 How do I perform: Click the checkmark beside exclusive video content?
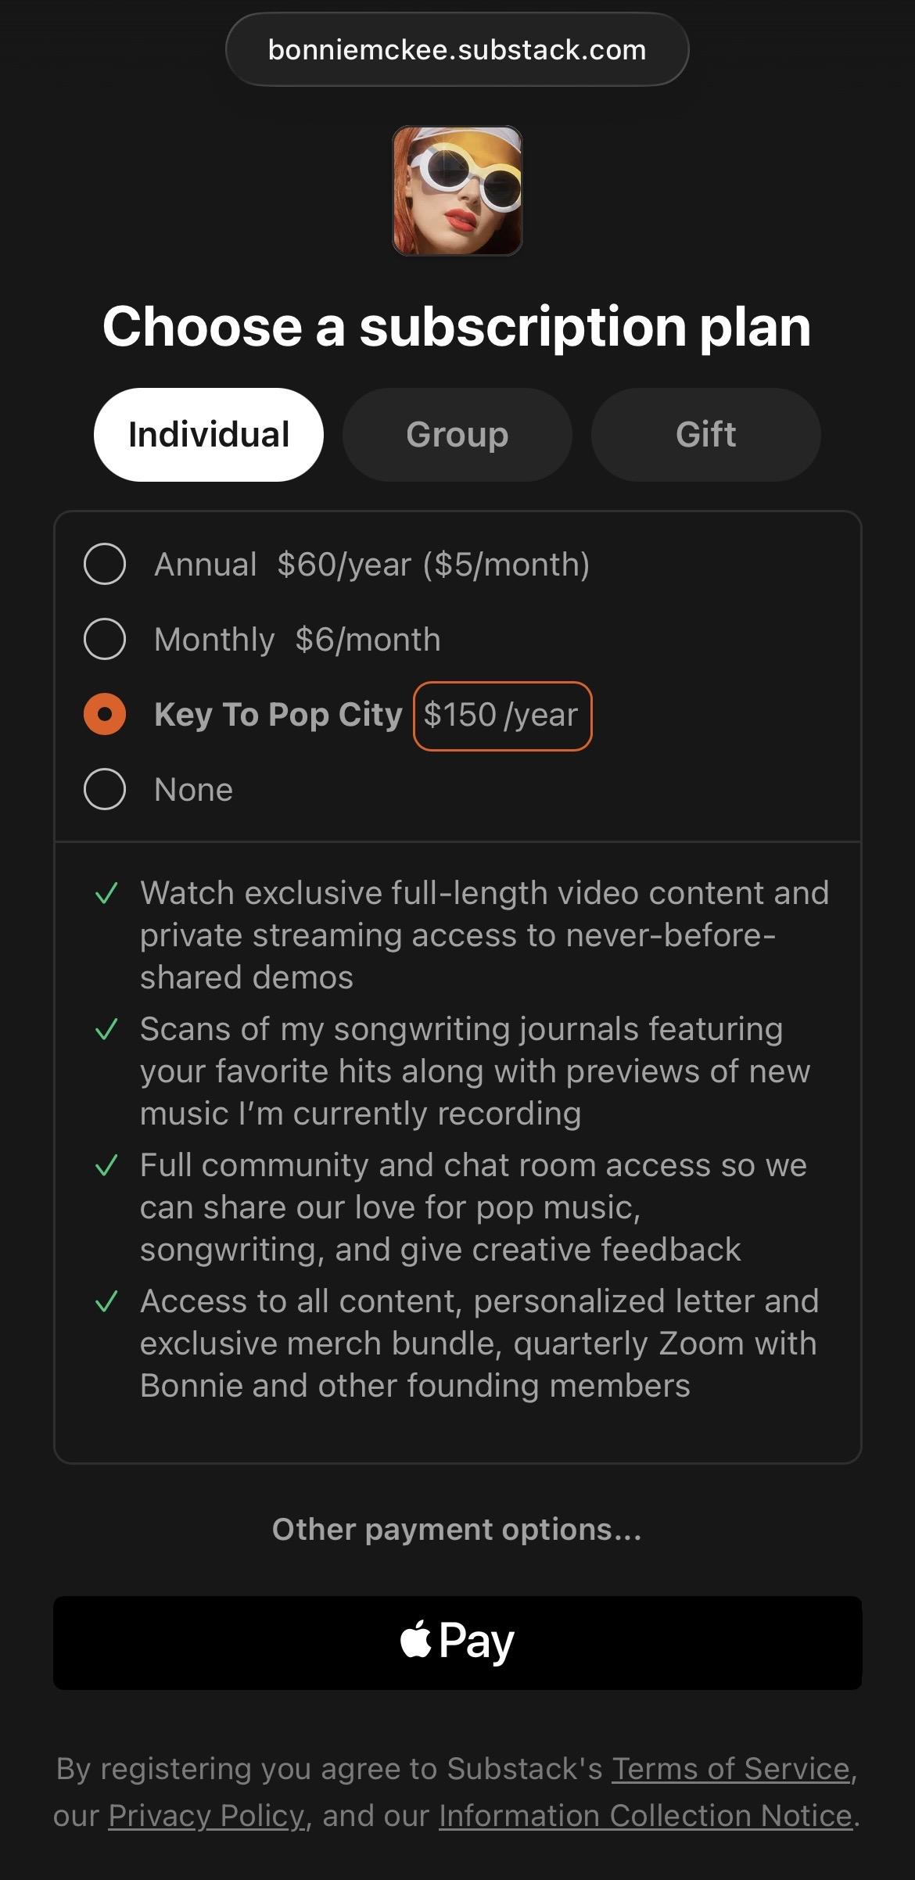(x=106, y=893)
